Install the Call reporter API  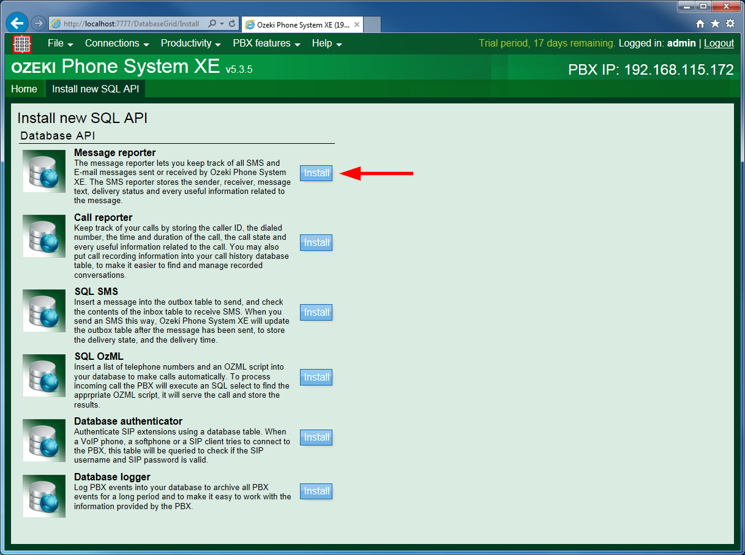316,243
